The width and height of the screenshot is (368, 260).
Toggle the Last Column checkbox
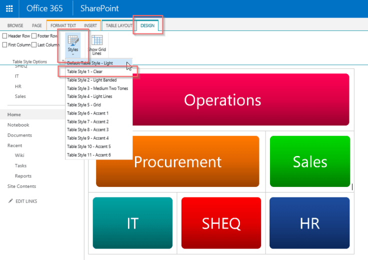click(34, 45)
